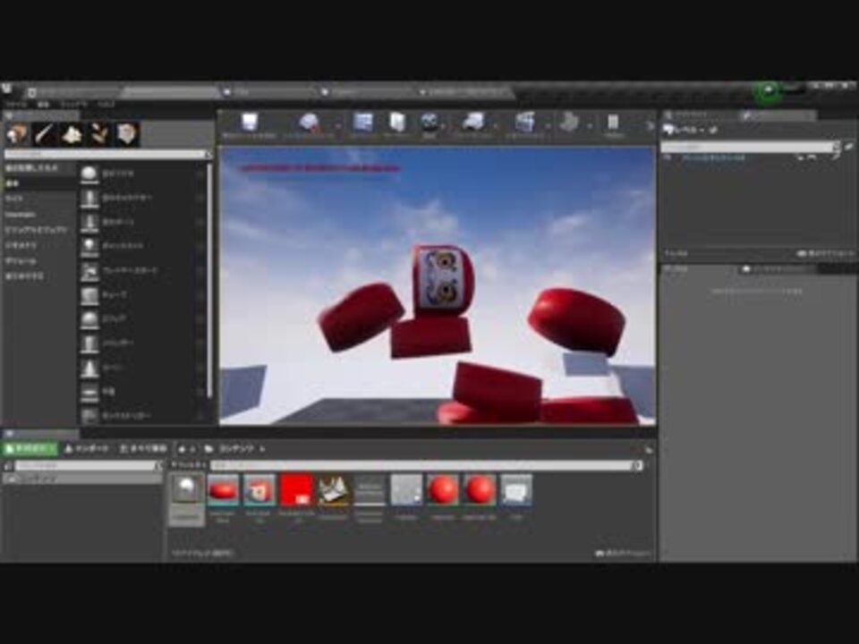The width and height of the screenshot is (859, 644).
Task: Open the Source Control dropdown arrow
Action: click(338, 126)
